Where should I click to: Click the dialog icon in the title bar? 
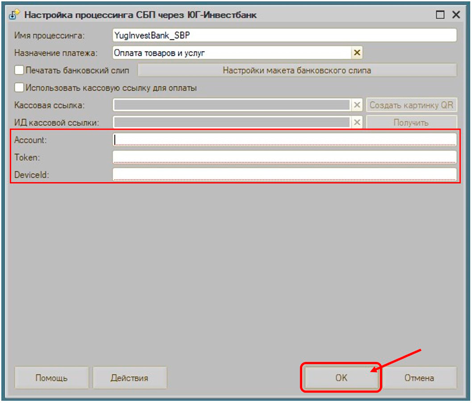[x=14, y=15]
